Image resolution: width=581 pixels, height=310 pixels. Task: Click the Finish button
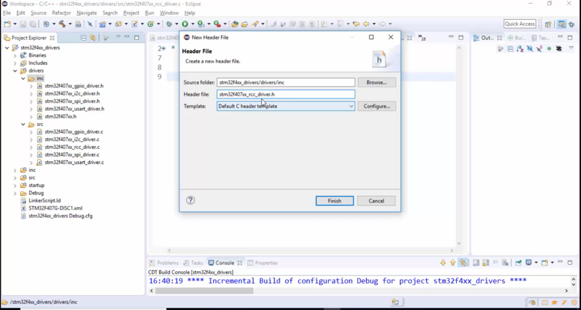coord(335,200)
